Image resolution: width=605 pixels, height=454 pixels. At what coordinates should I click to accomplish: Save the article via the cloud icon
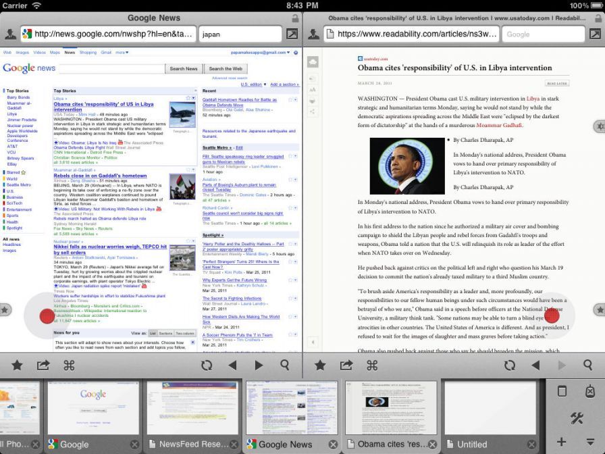(313, 61)
